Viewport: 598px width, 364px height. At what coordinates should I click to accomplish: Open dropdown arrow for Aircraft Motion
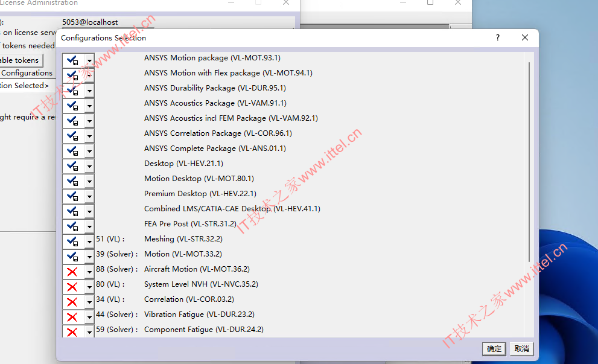pos(89,272)
